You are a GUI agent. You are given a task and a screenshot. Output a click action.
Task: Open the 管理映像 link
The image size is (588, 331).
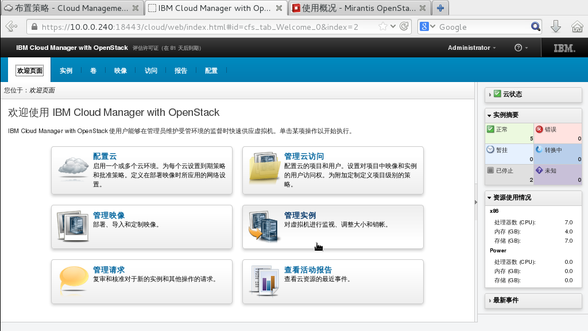[x=109, y=215]
